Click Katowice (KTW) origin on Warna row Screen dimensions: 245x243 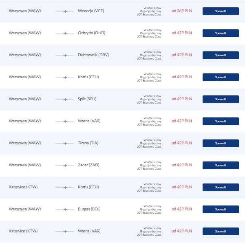23,231
